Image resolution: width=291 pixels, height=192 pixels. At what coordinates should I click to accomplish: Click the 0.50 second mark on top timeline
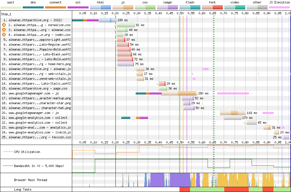(x=180, y=13)
